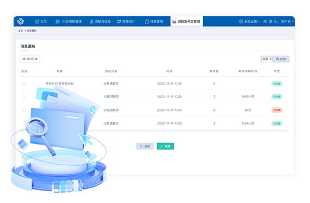Click the 可分配 badge in the 9天8小时 row
Image resolution: width=310 pixels, height=203 pixels.
[x=277, y=96]
